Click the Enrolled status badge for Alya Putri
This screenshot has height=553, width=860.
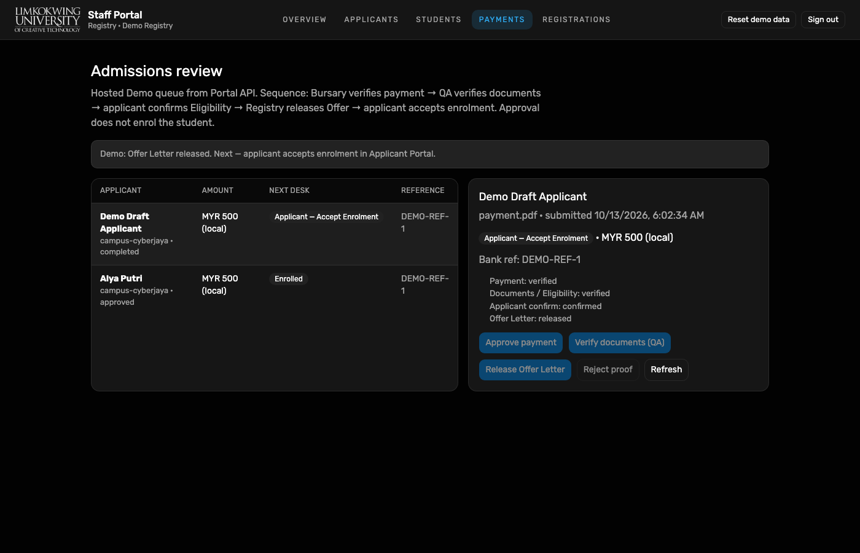pos(289,279)
